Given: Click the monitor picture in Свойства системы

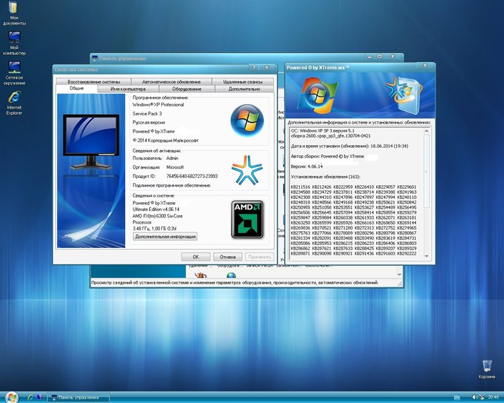Looking at the screenshot, I should [x=91, y=142].
